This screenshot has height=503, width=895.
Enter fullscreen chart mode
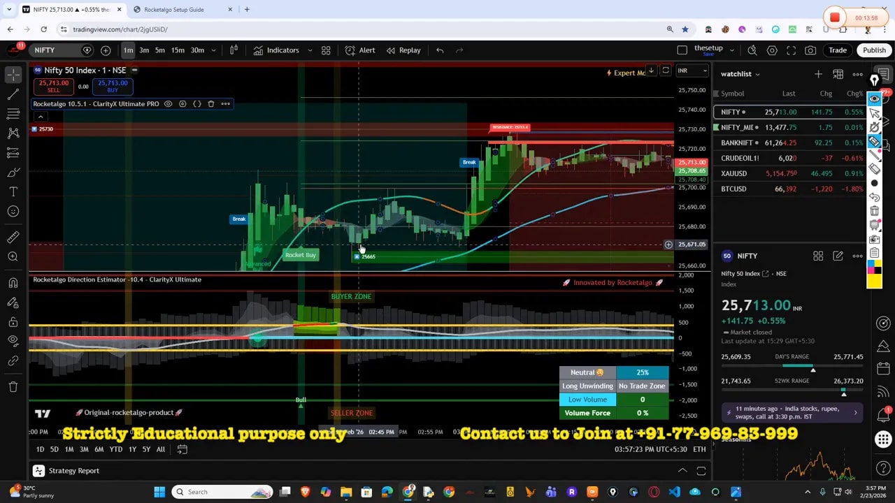[791, 50]
